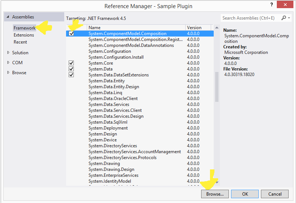Screen dimensions: 296x203
Task: Click the Cancel button
Action: coord(275,194)
